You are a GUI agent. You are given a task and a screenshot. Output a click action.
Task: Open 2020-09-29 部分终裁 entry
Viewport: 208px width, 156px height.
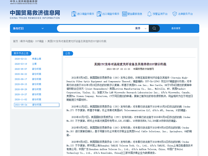coord(28,89)
